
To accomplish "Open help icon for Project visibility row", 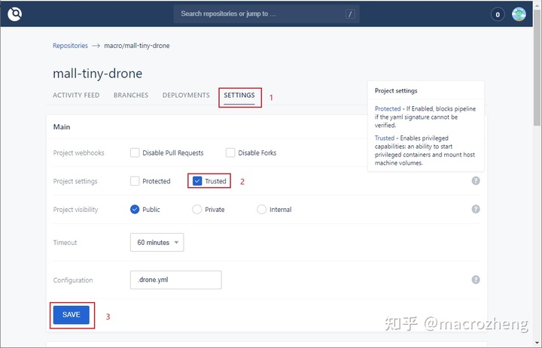I will tap(476, 209).
